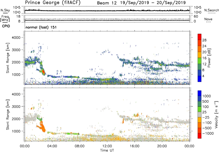Viewport: 219px width, 152px height.
Task: Pick the light green segment of Velocity colorbar
Action: point(200,109)
